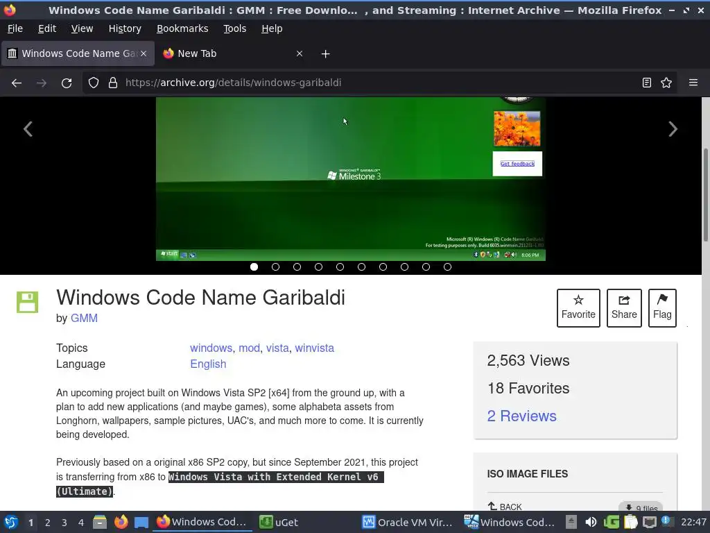Open a new tab with the plus button
Viewport: 710px width, 533px height.
326,54
